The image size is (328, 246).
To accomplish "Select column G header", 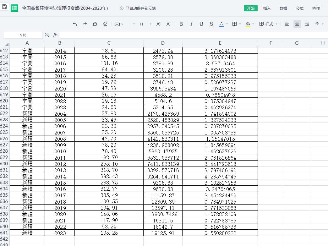I will pos(297,43).
